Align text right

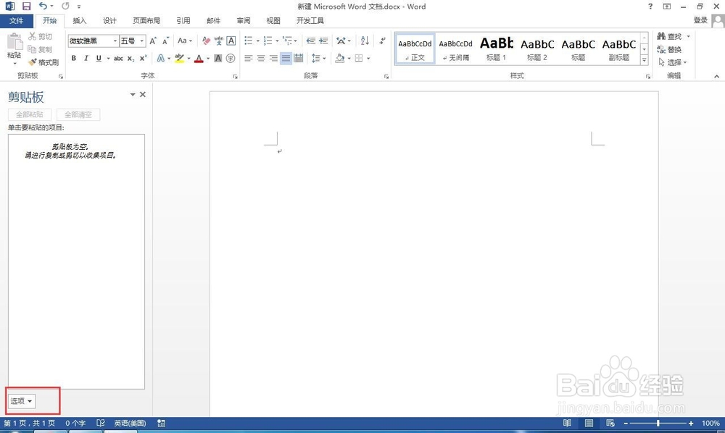pos(274,58)
